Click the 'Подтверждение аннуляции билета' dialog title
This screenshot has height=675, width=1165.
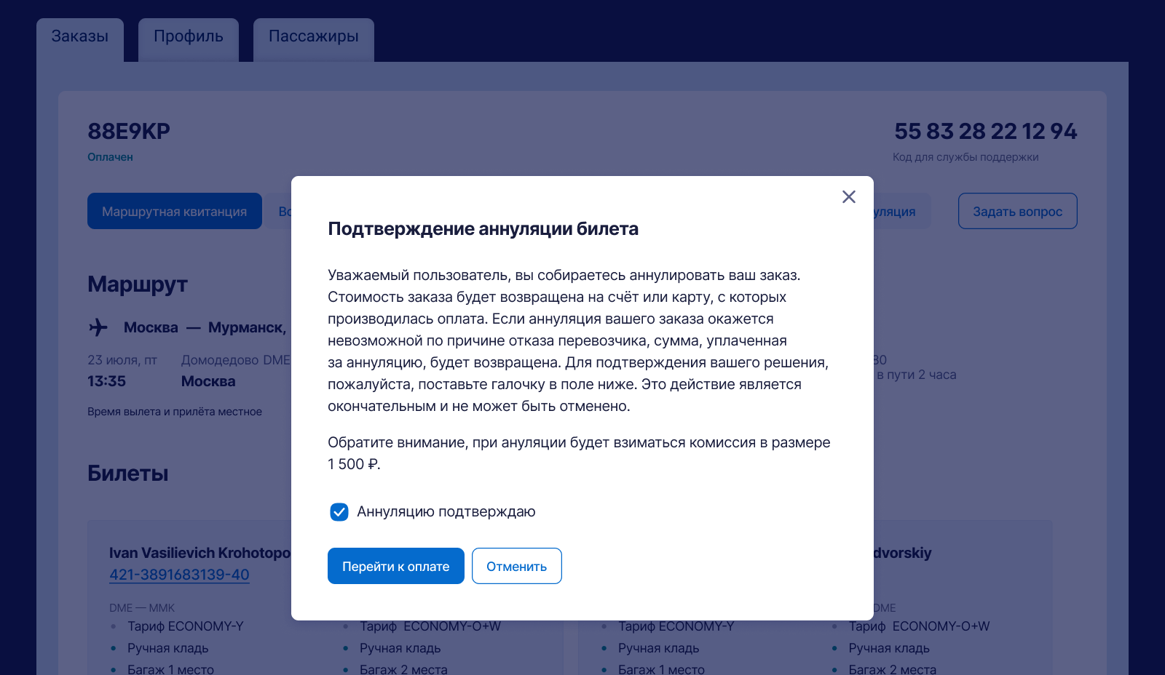483,228
